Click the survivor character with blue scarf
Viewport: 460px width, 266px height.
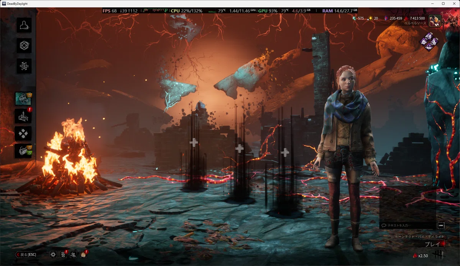pyautogui.click(x=346, y=157)
